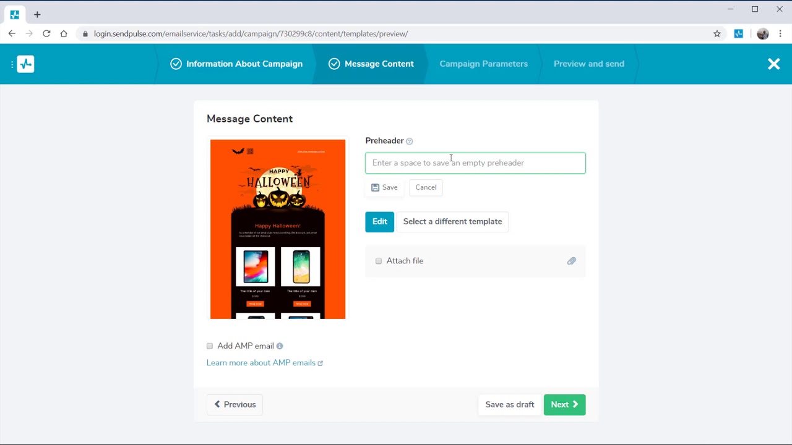Open a new browser tab

tap(37, 14)
